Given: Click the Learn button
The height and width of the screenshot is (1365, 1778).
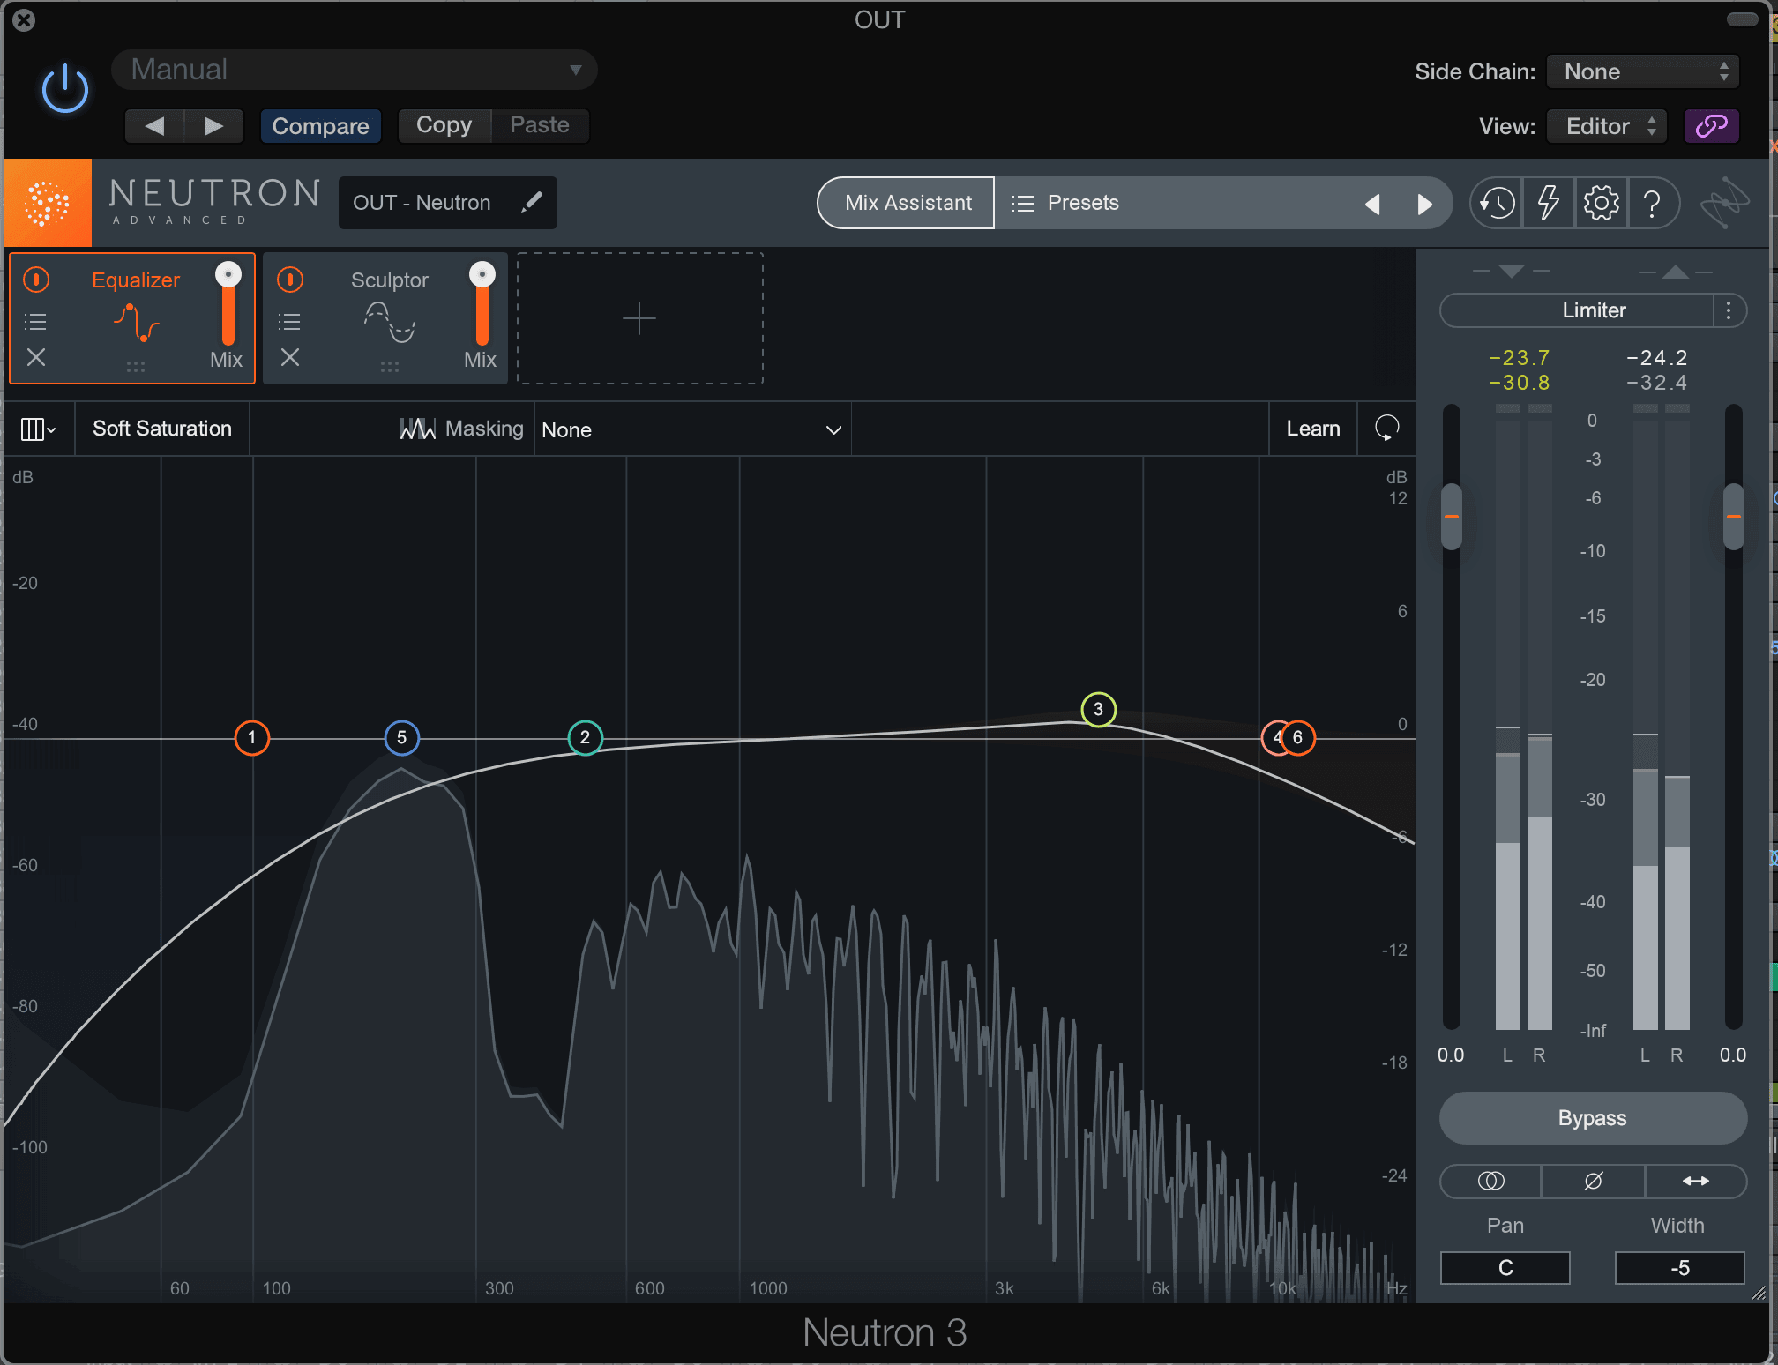Looking at the screenshot, I should click(x=1312, y=429).
